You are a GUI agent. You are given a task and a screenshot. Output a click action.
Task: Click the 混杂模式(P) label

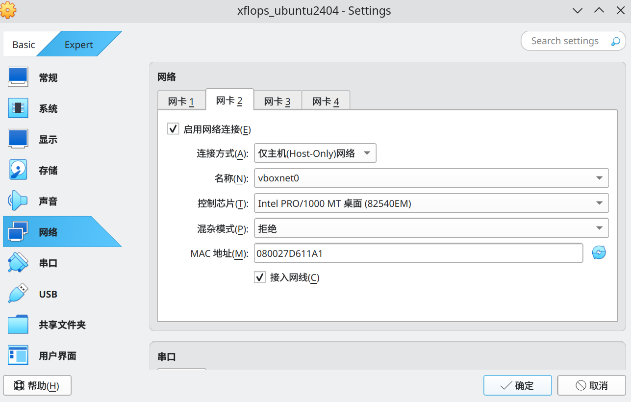click(223, 228)
